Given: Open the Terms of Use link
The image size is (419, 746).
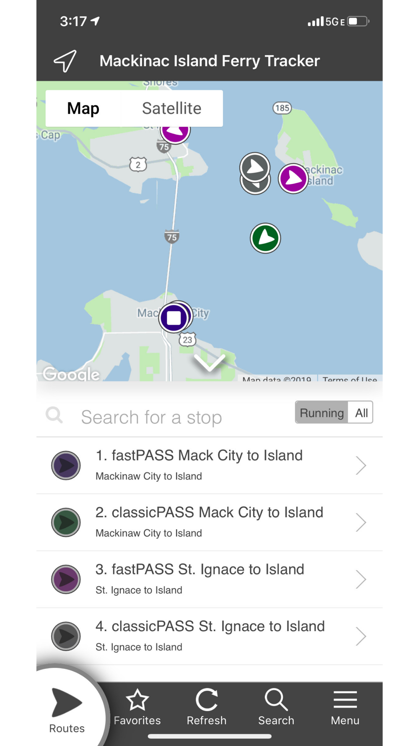Looking at the screenshot, I should click(349, 379).
